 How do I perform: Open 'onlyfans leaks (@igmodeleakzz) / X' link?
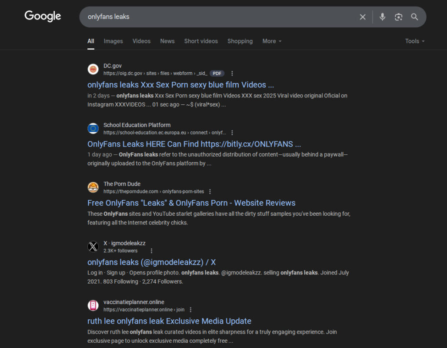(x=151, y=262)
